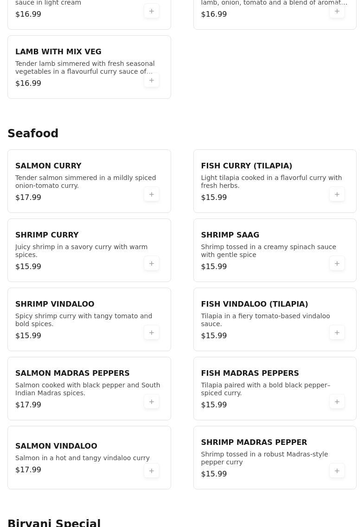The height and width of the screenshot is (527, 364).
Task: Open the Lamb With Mix Veg title
Action: tap(58, 52)
